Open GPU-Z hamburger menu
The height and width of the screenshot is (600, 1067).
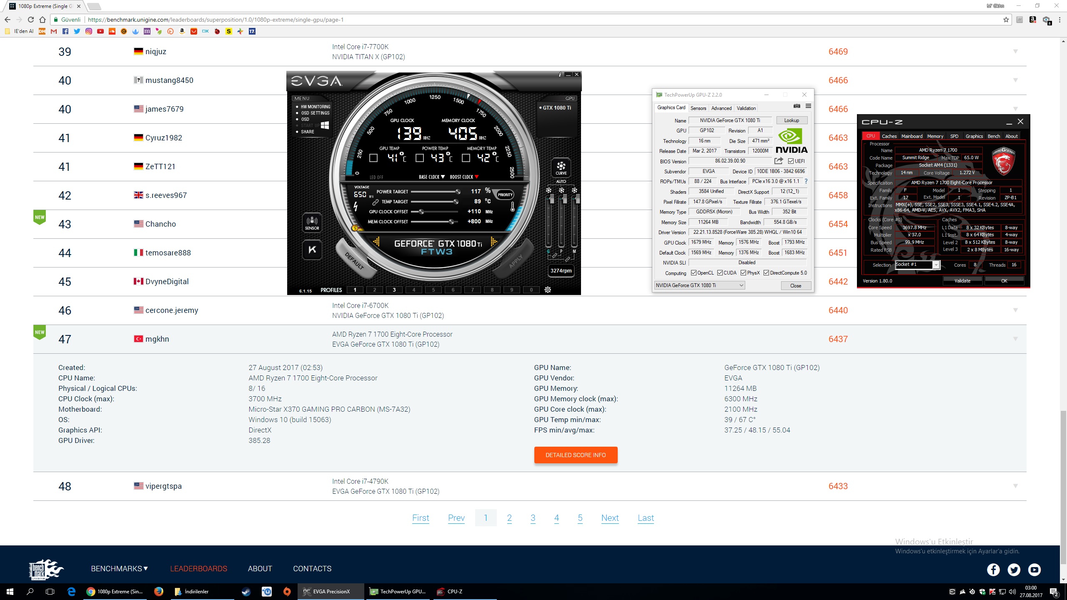click(808, 106)
